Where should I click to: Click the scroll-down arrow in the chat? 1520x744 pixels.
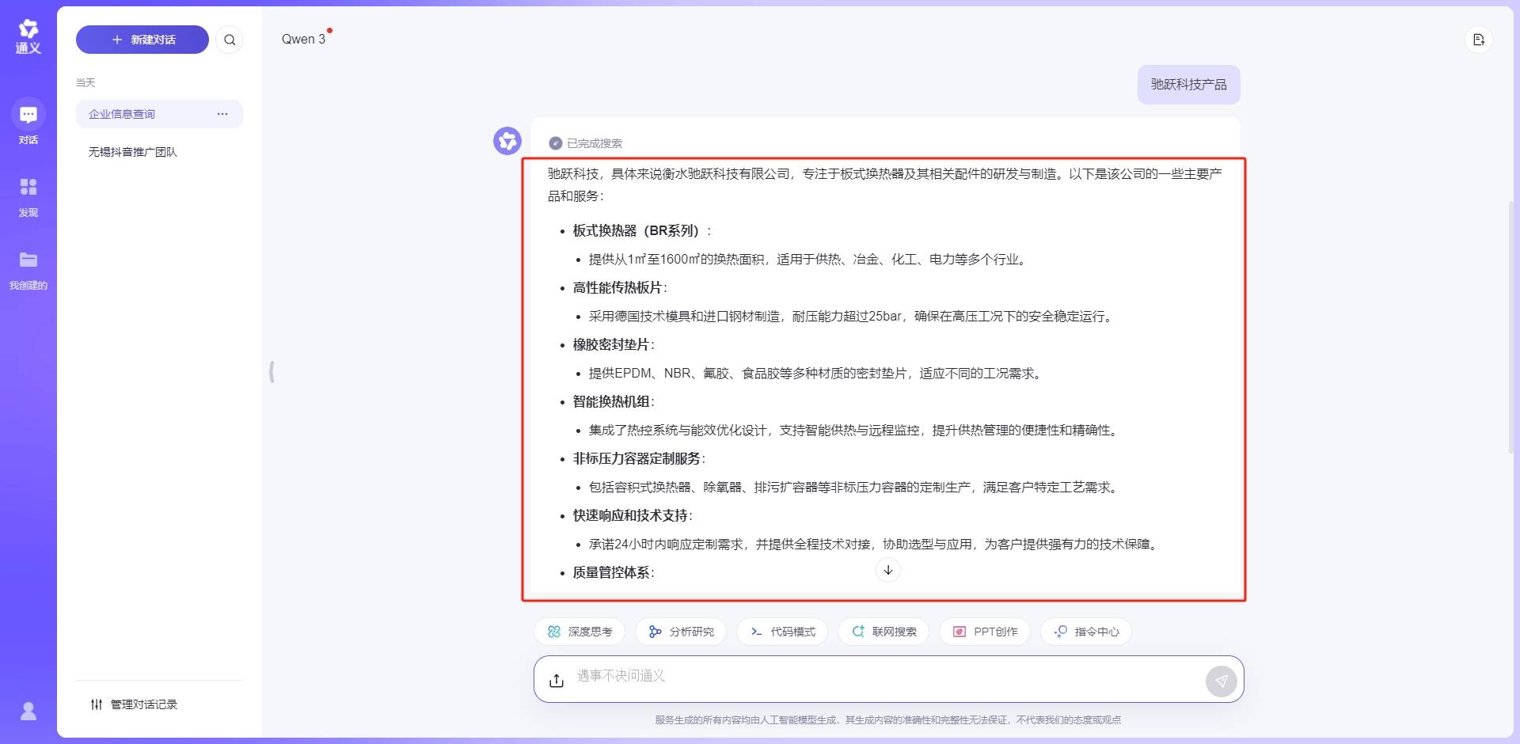(887, 569)
